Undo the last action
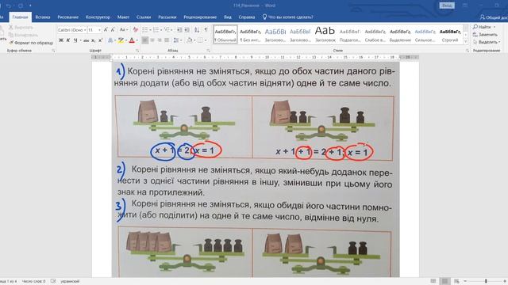 click(x=9, y=6)
